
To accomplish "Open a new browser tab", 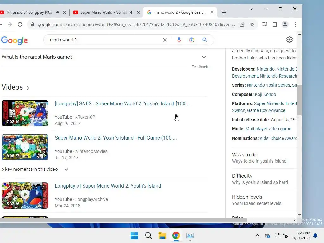I will coord(224,12).
